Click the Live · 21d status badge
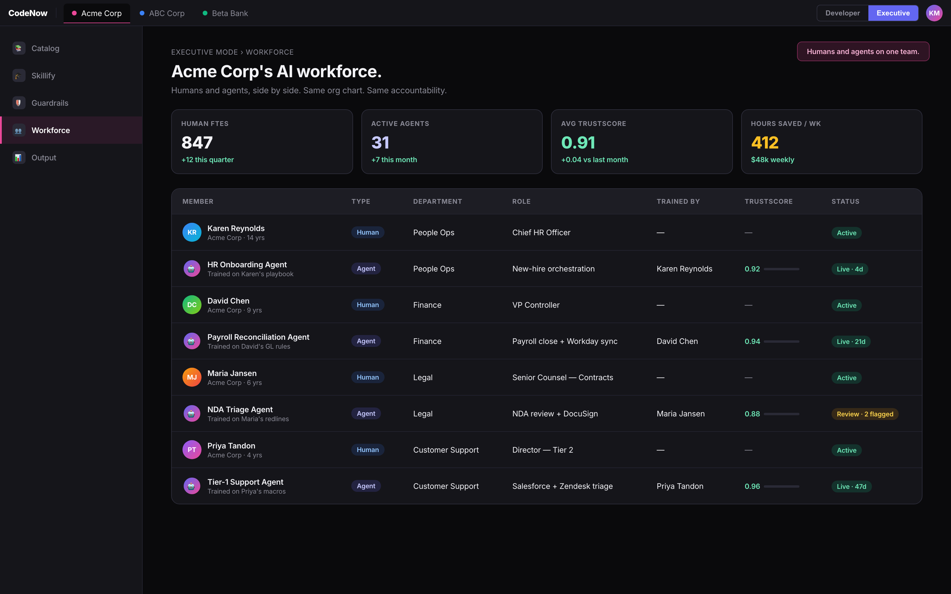This screenshot has width=951, height=594. pos(851,341)
